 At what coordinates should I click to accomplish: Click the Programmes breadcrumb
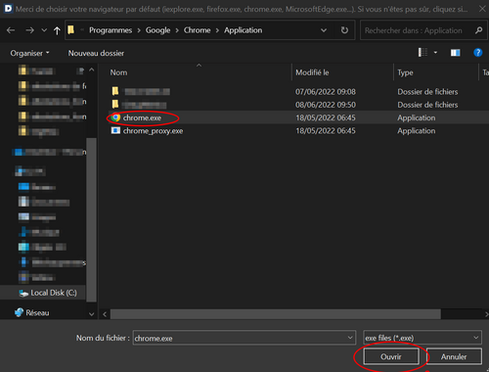[111, 30]
